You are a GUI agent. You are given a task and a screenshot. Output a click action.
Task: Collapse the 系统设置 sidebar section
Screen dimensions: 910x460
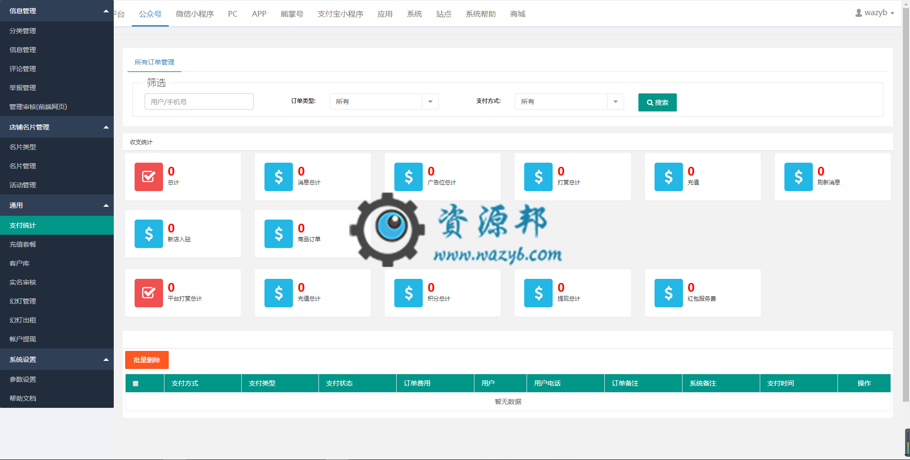tap(57, 359)
